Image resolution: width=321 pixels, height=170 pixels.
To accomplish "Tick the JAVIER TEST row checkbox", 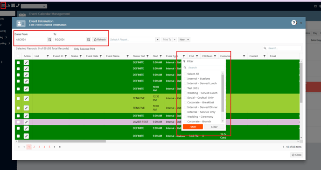I will point(18,122).
